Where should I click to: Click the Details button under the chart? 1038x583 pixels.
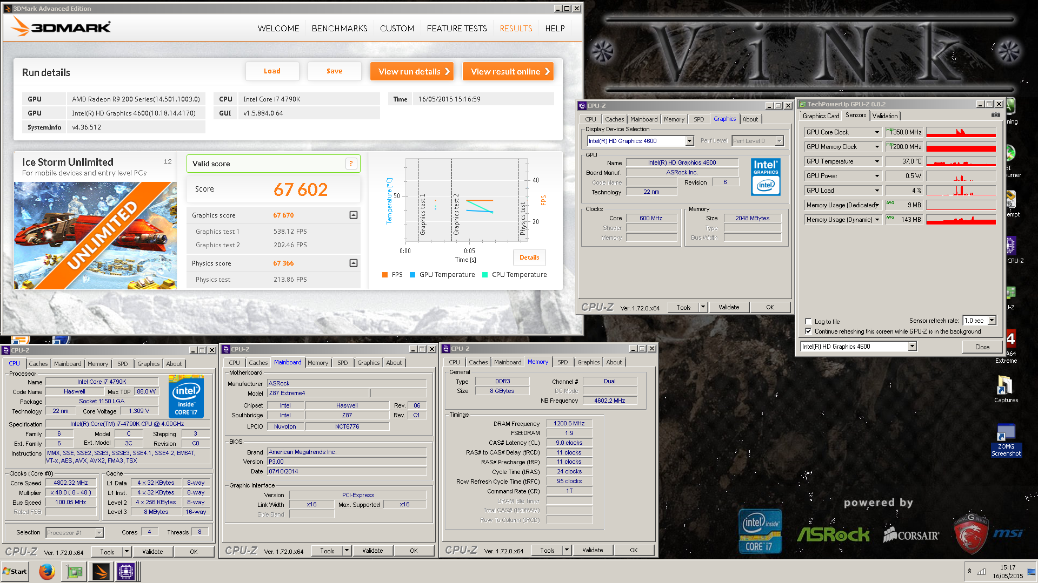(529, 257)
